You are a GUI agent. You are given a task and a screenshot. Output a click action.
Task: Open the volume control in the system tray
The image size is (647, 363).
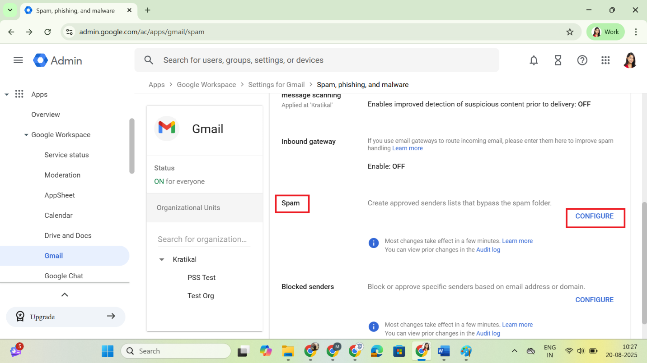pos(581,351)
